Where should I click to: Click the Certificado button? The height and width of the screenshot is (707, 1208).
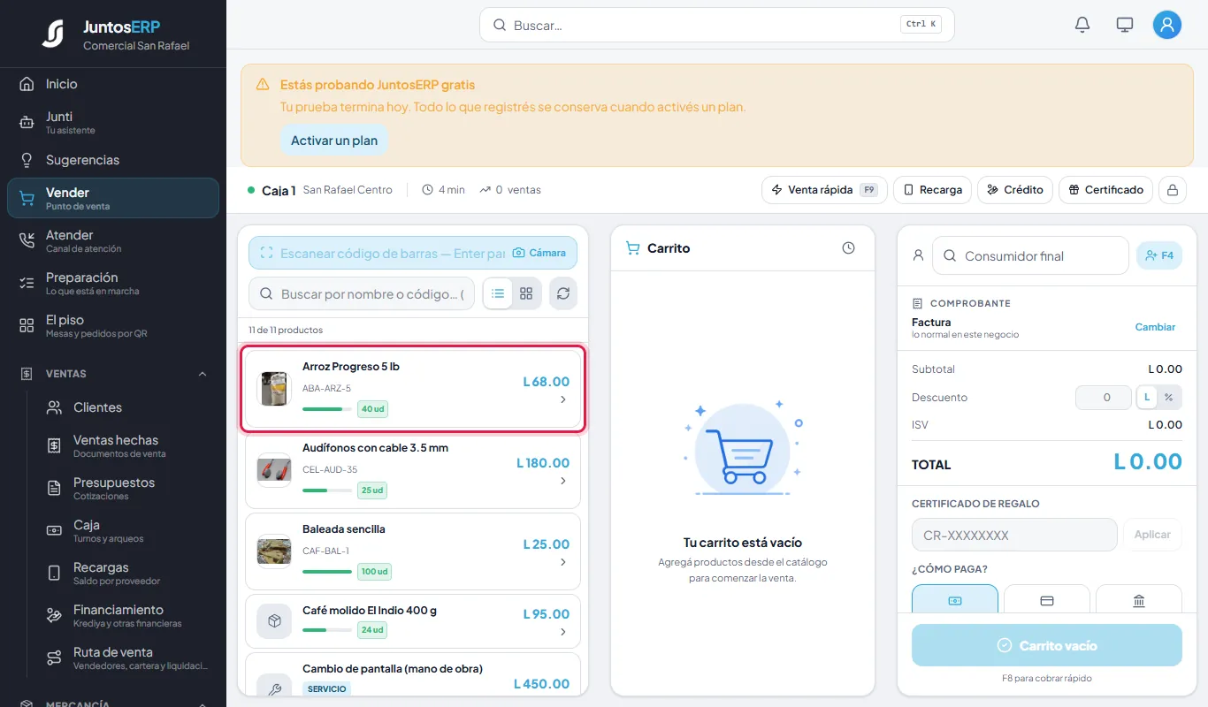(x=1106, y=190)
